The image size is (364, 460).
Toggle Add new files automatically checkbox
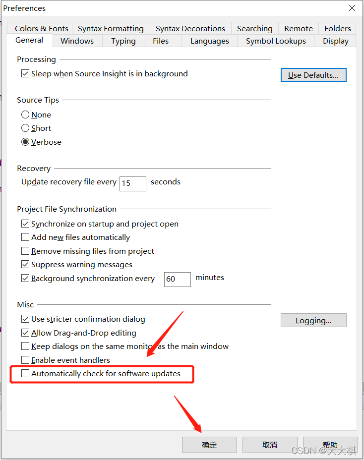tap(25, 237)
